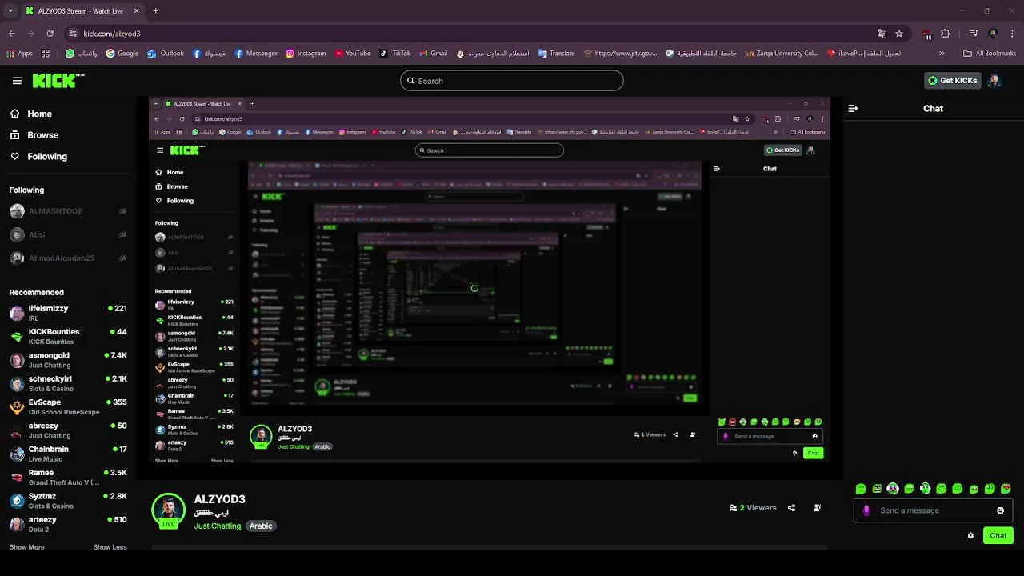
Task: Open the EvScape recommended channel
Action: pos(68,407)
